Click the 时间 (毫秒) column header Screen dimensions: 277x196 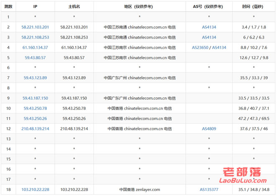254,7
